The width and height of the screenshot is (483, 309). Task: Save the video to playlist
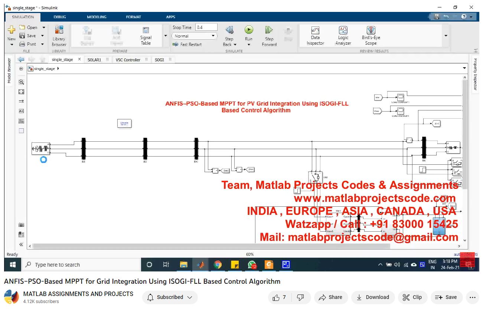tap(446, 297)
